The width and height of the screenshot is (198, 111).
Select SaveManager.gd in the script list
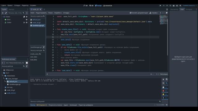[x=38, y=26]
